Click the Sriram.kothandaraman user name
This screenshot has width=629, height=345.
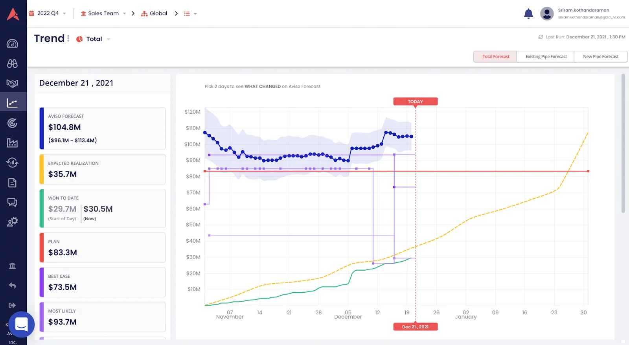pos(583,10)
